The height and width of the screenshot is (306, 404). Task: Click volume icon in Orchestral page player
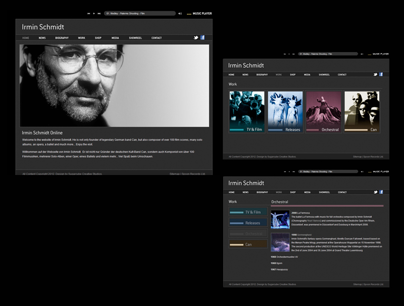pyautogui.click(x=362, y=171)
